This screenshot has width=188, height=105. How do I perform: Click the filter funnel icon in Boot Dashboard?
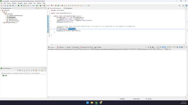(x=40, y=71)
